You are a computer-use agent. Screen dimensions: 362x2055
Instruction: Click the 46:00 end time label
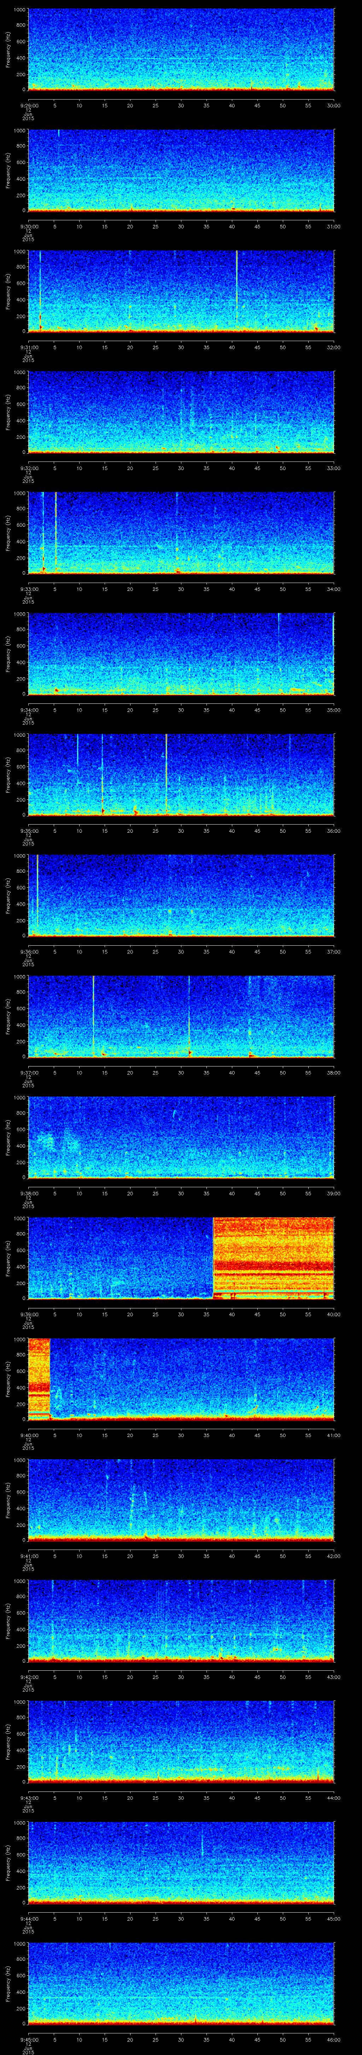click(x=334, y=2039)
